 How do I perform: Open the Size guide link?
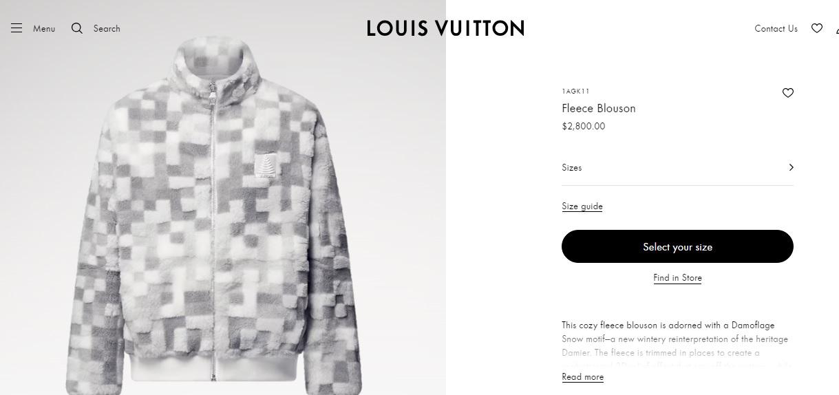tap(582, 206)
